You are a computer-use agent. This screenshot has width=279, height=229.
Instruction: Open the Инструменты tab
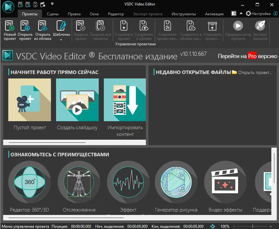click(183, 14)
